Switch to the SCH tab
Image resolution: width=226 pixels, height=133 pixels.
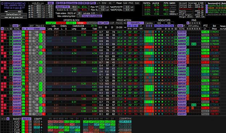point(80,3)
